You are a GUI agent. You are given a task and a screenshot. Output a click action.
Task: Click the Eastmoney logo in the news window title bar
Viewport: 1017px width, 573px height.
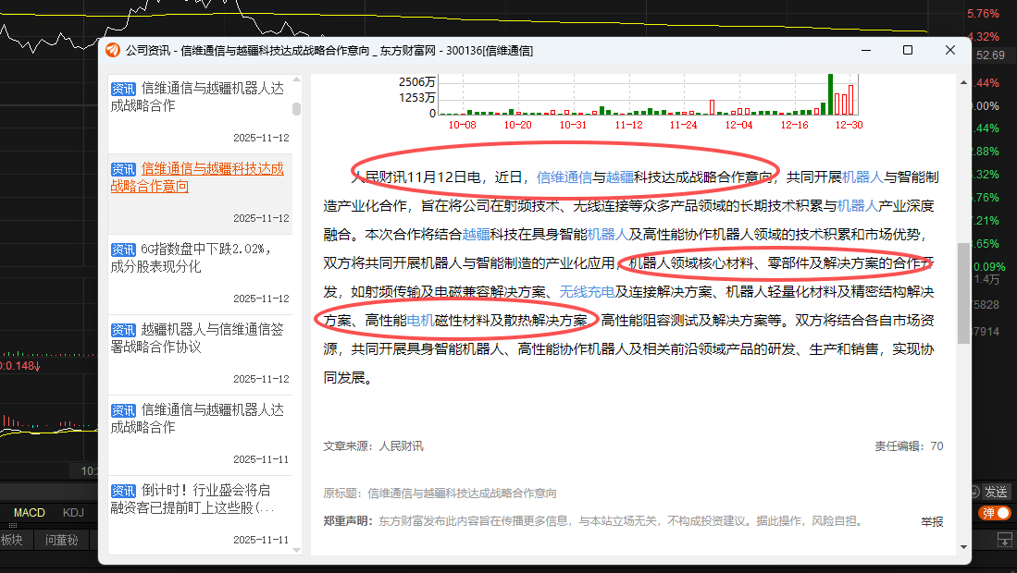[113, 51]
